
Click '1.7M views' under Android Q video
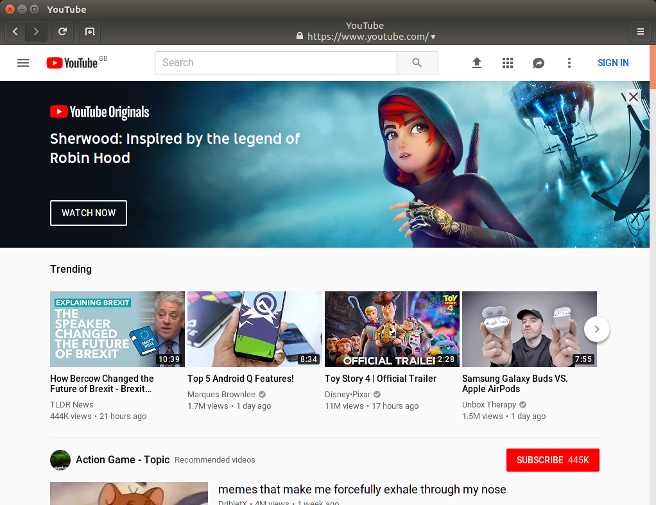click(208, 406)
